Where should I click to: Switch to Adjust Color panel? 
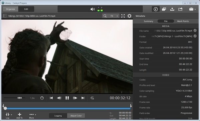[x=76, y=116]
